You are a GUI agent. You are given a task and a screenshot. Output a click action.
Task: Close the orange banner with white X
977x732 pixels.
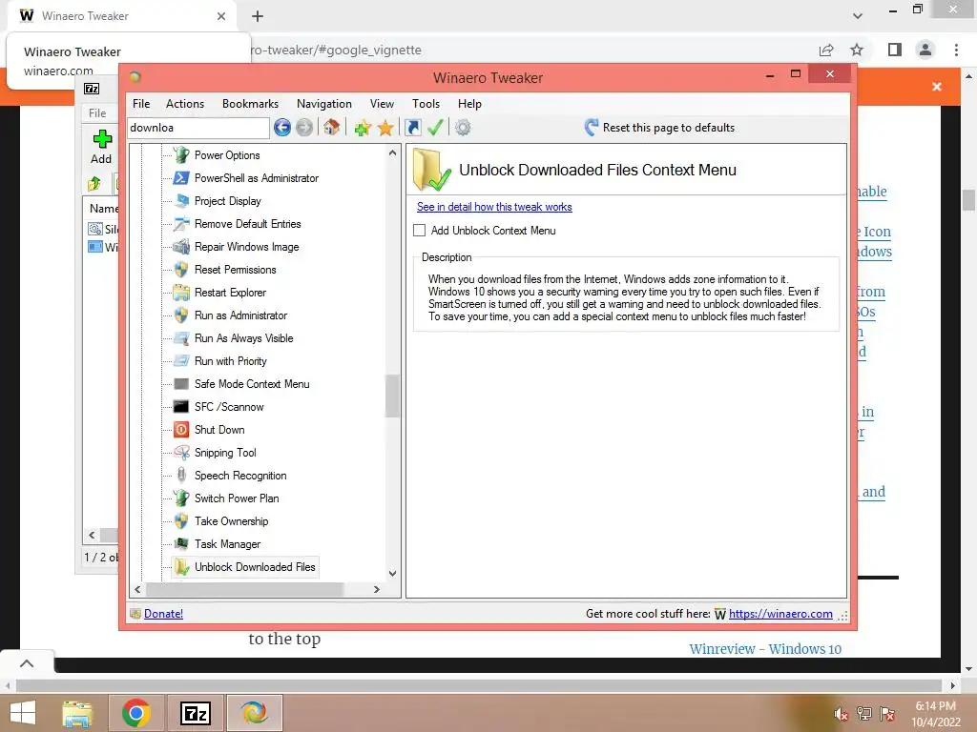(937, 87)
